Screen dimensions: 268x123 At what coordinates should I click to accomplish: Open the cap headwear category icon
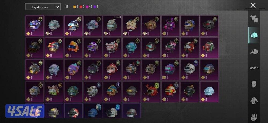[x=254, y=51]
